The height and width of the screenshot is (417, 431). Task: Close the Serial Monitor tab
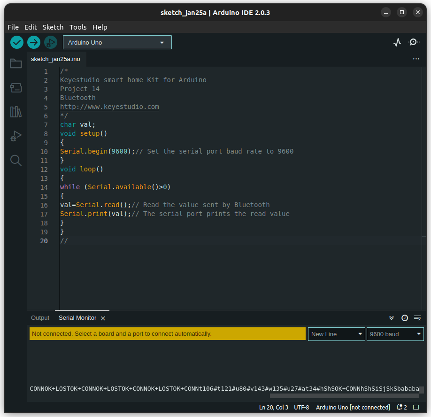pos(103,318)
